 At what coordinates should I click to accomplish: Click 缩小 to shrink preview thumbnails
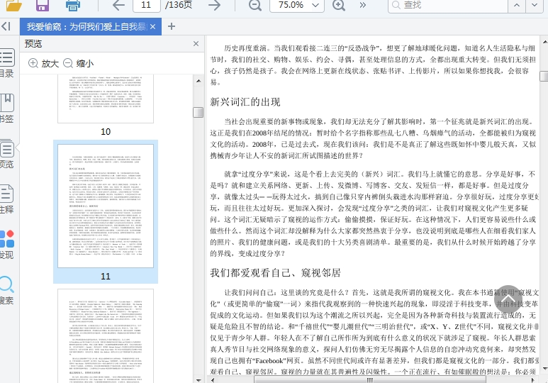(x=78, y=63)
